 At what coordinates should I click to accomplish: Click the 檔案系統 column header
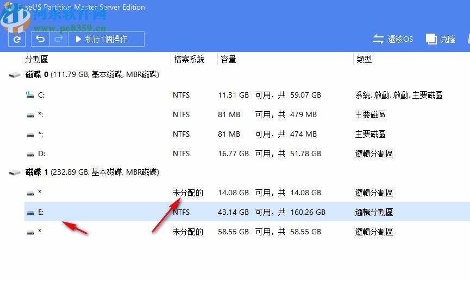click(x=189, y=59)
